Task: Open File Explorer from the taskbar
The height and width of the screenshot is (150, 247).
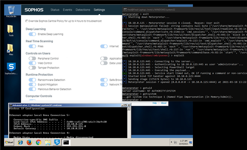Action: 48,142
